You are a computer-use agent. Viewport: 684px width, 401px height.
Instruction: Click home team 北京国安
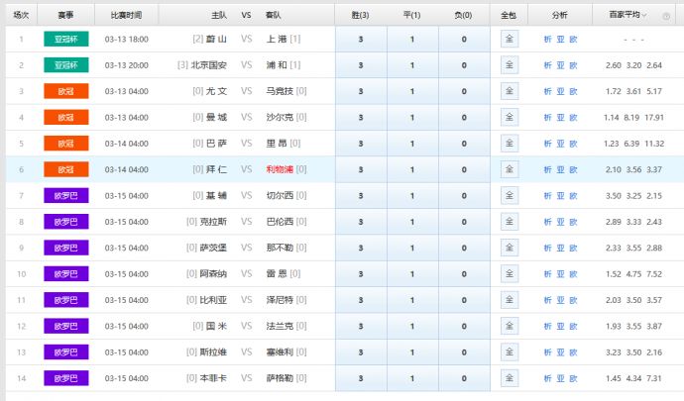pyautogui.click(x=209, y=65)
